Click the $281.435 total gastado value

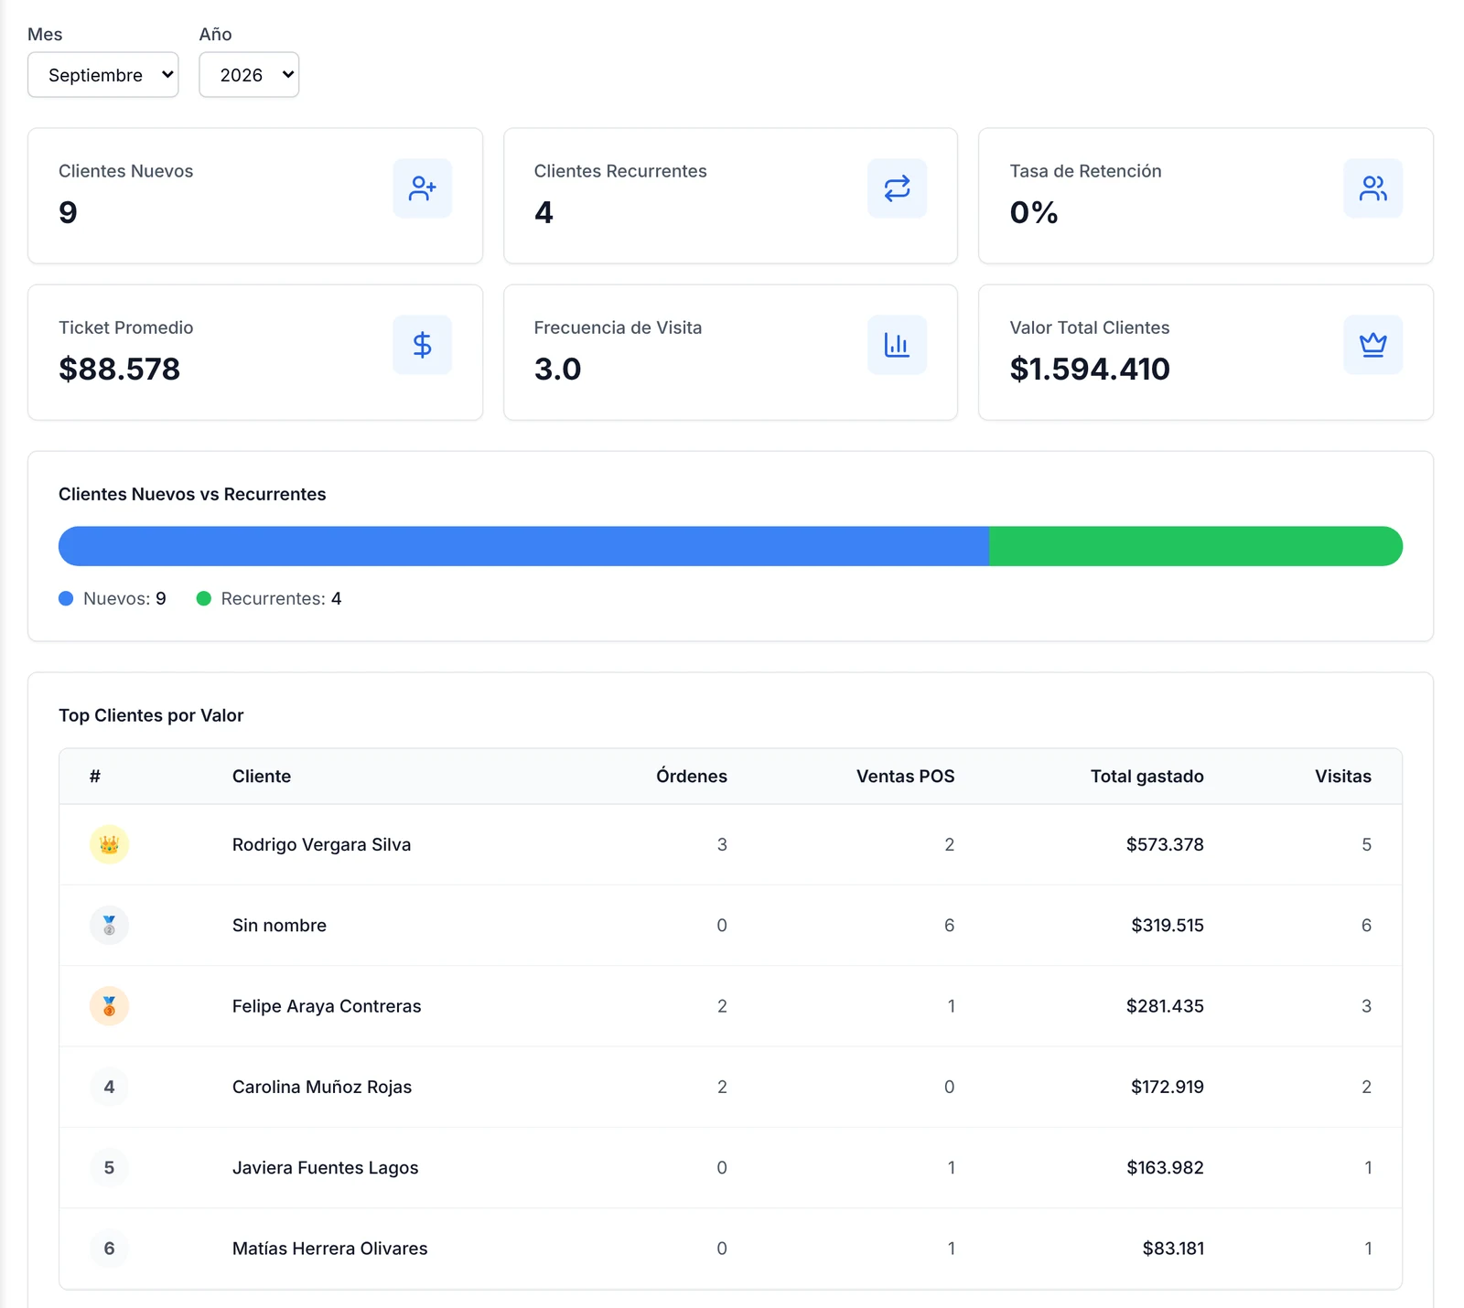(x=1165, y=1006)
